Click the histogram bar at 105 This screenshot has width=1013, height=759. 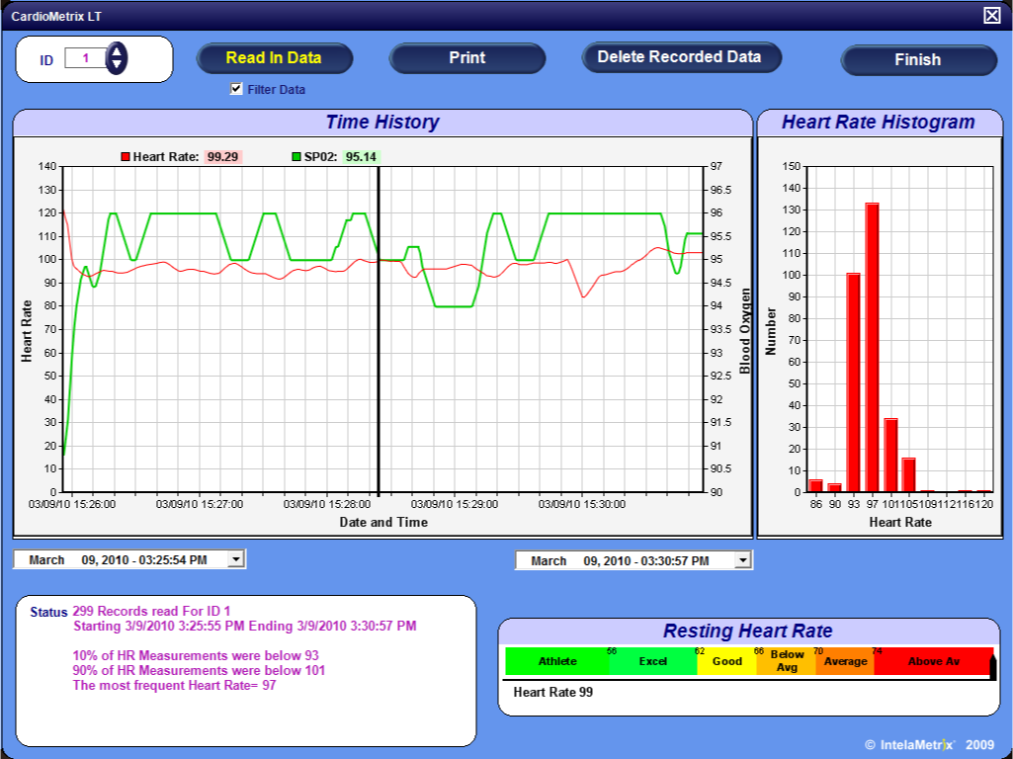[x=909, y=474]
